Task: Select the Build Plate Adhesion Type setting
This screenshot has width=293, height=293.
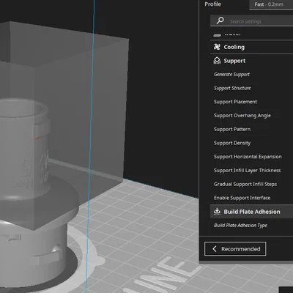Action: tap(240, 226)
